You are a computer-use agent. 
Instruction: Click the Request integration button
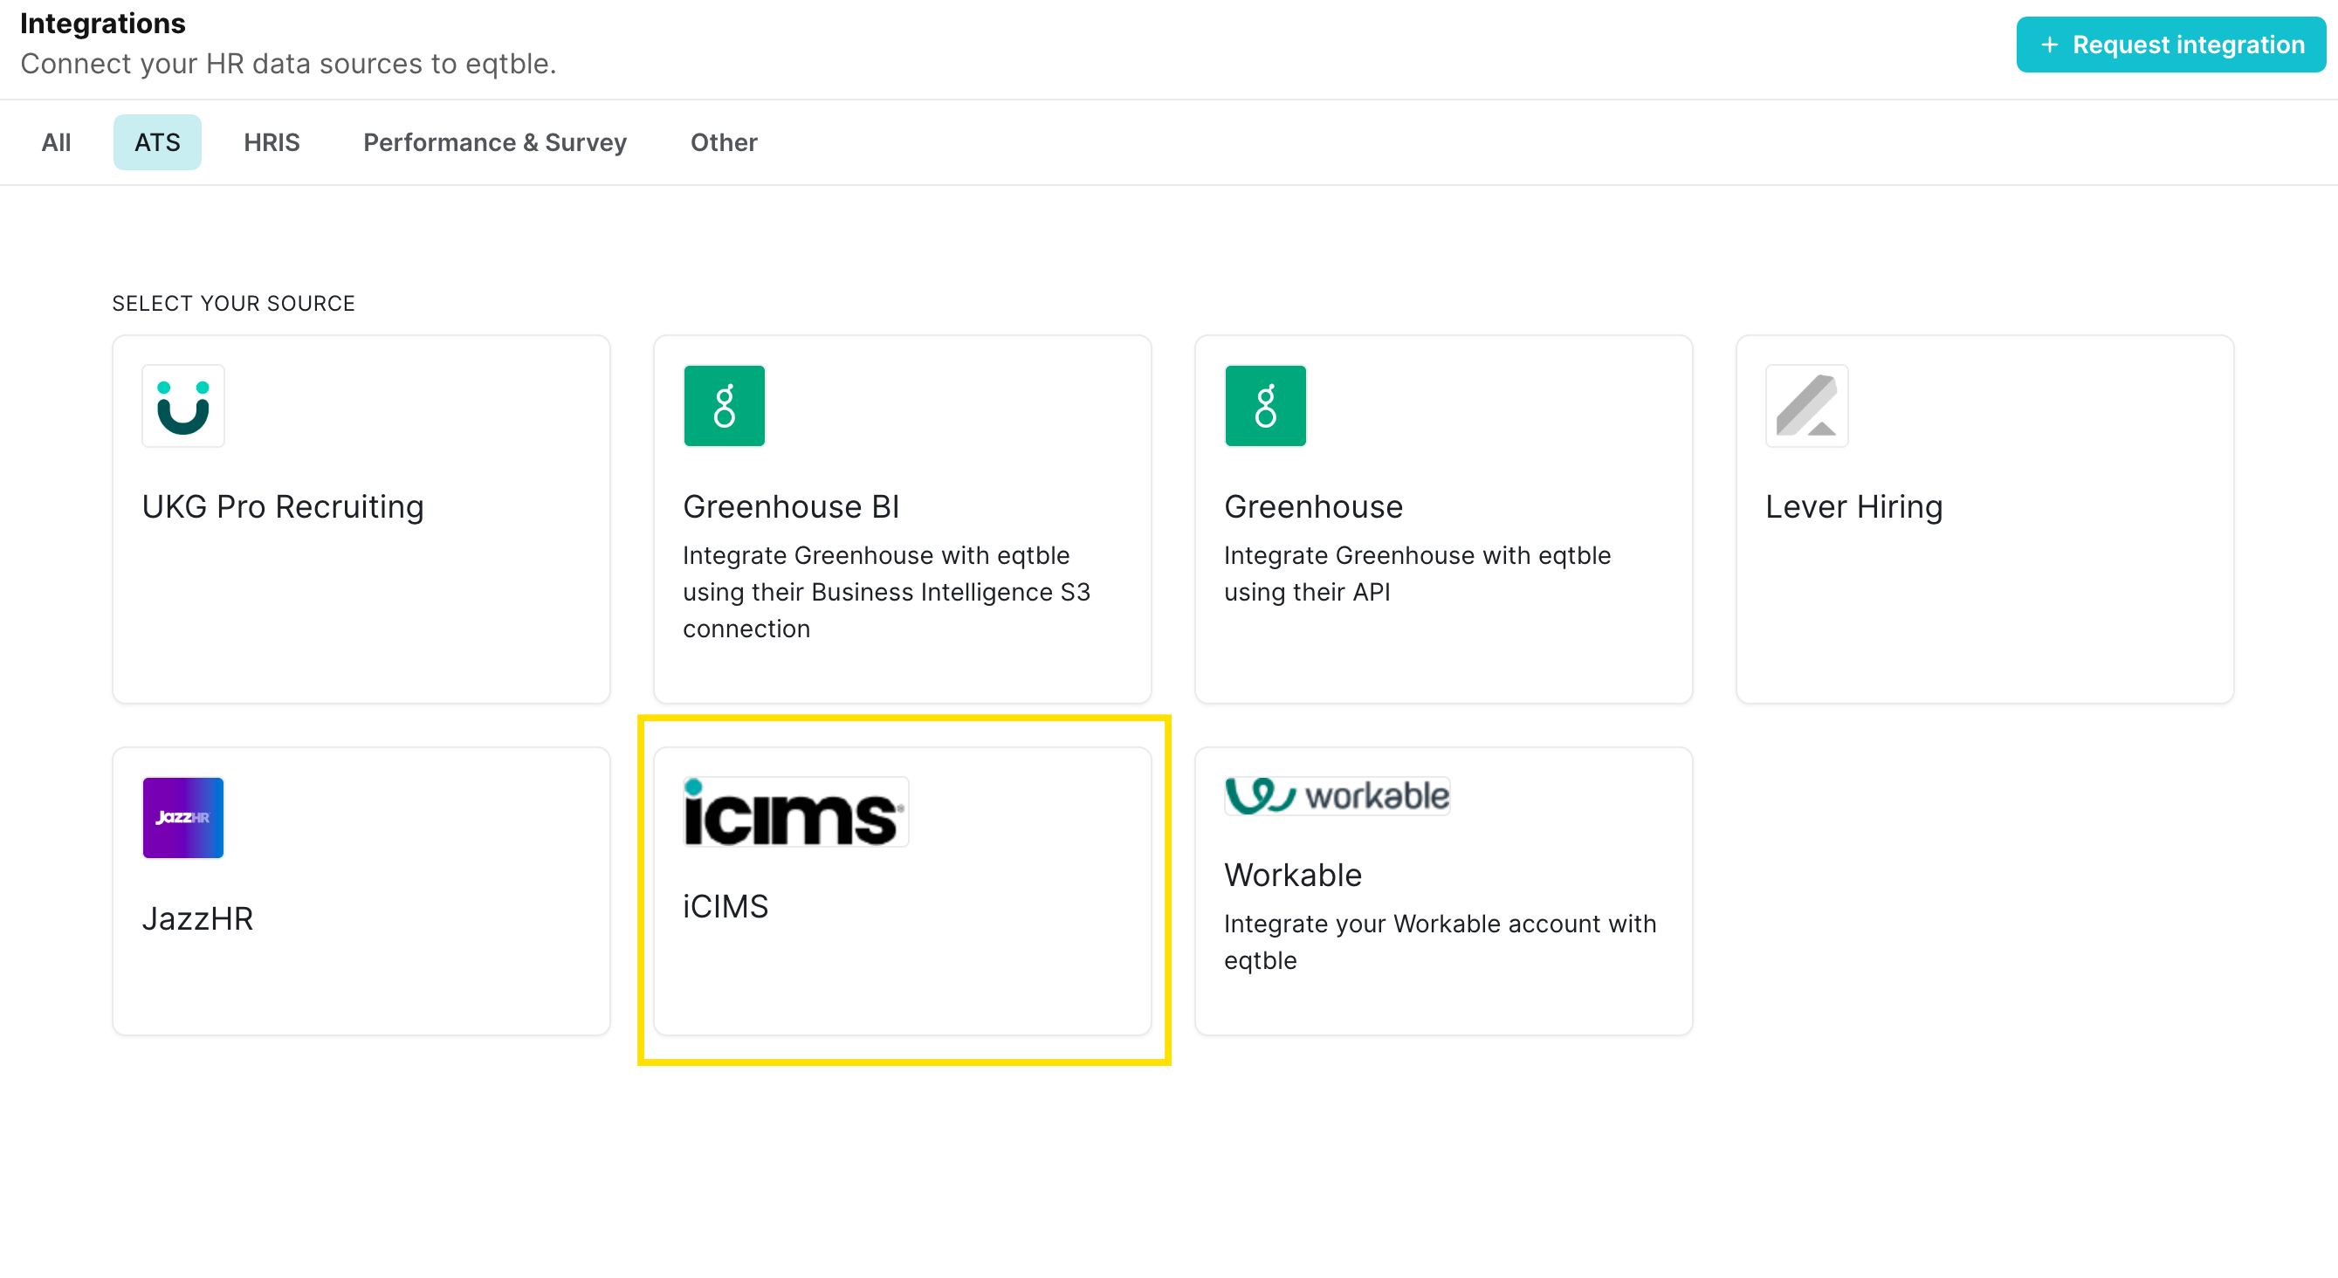click(x=2170, y=44)
